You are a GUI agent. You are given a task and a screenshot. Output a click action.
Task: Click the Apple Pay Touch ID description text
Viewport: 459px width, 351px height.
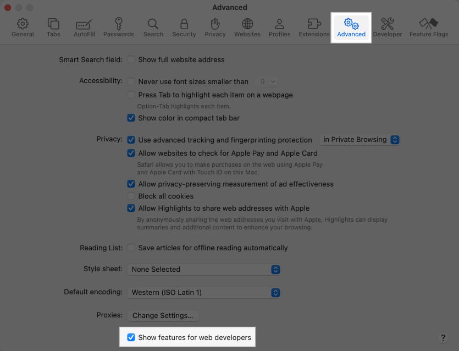click(x=230, y=168)
